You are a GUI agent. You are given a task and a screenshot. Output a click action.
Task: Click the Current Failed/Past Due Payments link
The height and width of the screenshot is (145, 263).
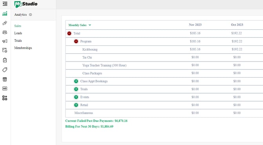[x=96, y=121]
